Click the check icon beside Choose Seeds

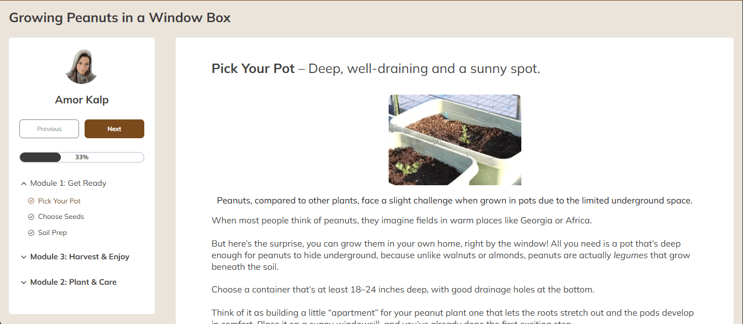[31, 217]
